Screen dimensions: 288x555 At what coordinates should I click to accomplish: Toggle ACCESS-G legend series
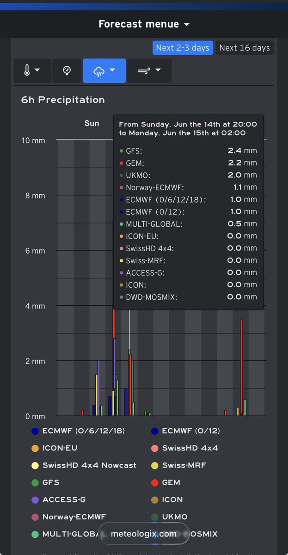pyautogui.click(x=59, y=499)
